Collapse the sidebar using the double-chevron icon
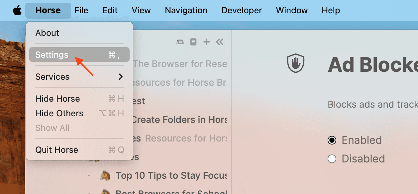 pyautogui.click(x=220, y=42)
